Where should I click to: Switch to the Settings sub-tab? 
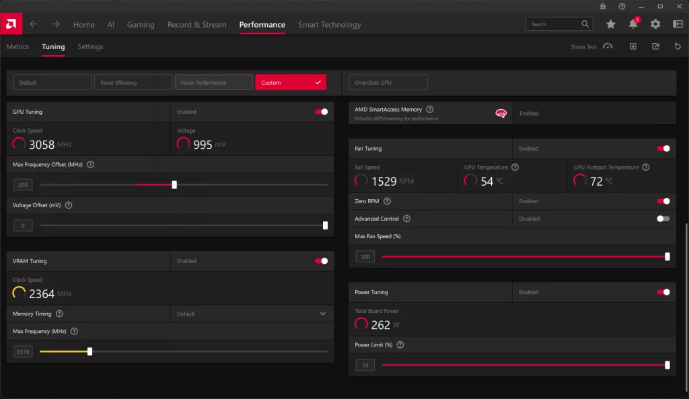90,46
